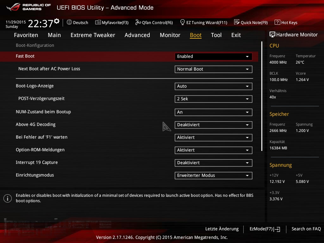Click the settings gear next to the clock
Viewport: 324px width, 243px height.
57,21
